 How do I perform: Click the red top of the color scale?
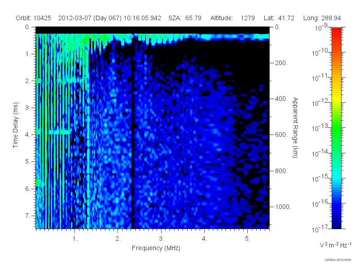click(337, 31)
